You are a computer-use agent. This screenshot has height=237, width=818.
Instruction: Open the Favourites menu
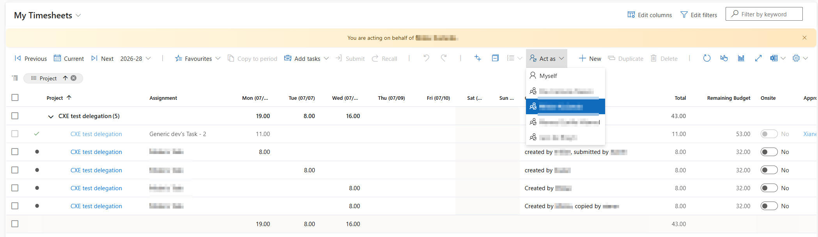198,58
